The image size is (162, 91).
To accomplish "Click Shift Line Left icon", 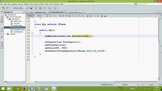I will pyautogui.click(x=87, y=16).
